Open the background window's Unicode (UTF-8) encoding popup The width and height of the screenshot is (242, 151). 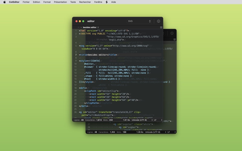click(155, 132)
